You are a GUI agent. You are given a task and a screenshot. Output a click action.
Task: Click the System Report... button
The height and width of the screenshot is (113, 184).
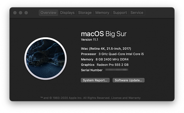(x=95, y=80)
